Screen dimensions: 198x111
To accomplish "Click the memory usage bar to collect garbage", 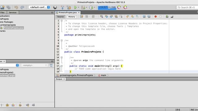I will point(107,7).
